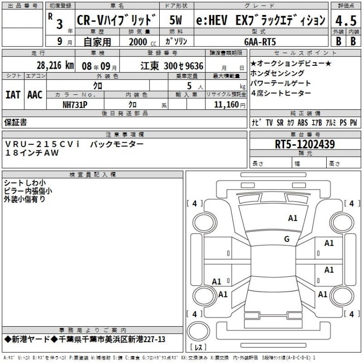Select the door shape value "5W"
Viewport: 363px width, 363px height.
[x=176, y=20]
